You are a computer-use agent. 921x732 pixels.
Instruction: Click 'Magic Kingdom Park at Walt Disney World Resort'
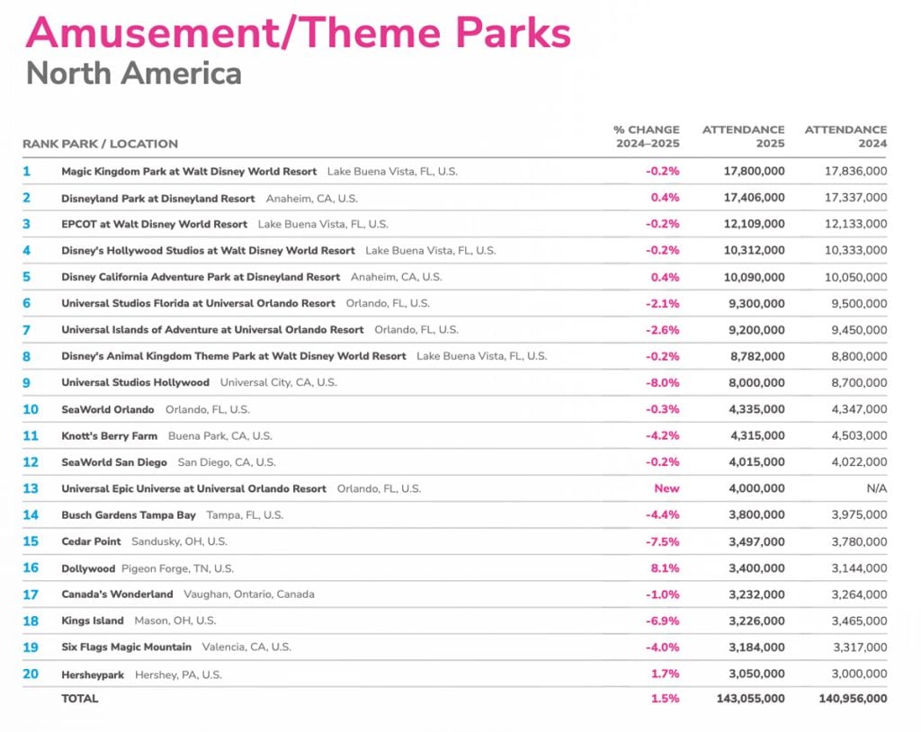(189, 172)
